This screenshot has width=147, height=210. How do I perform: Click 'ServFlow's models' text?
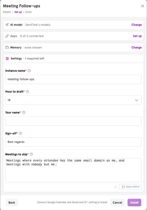point(38,25)
